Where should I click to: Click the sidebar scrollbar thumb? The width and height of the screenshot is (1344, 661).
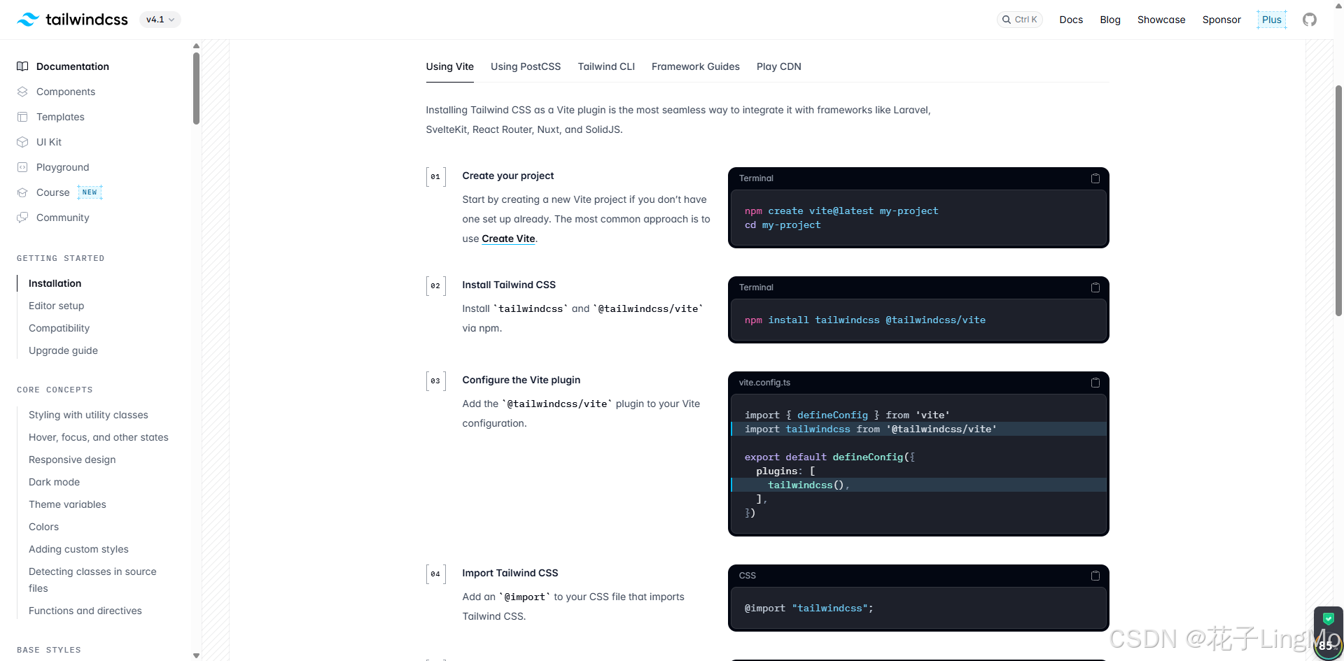(x=196, y=88)
